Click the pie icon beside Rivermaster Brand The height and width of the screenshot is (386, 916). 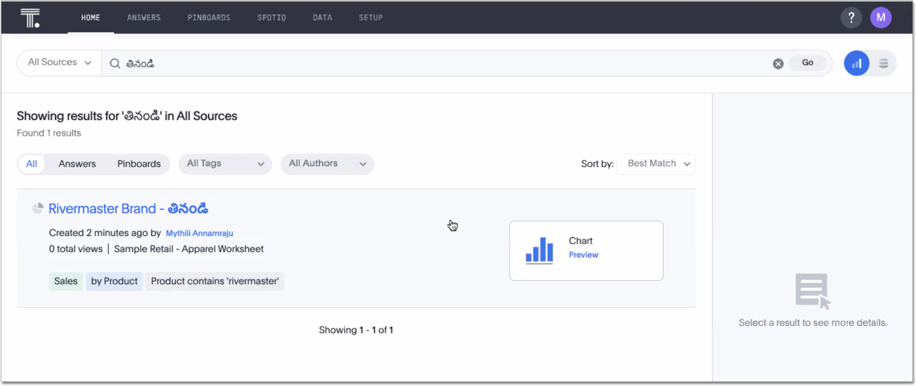pos(37,208)
